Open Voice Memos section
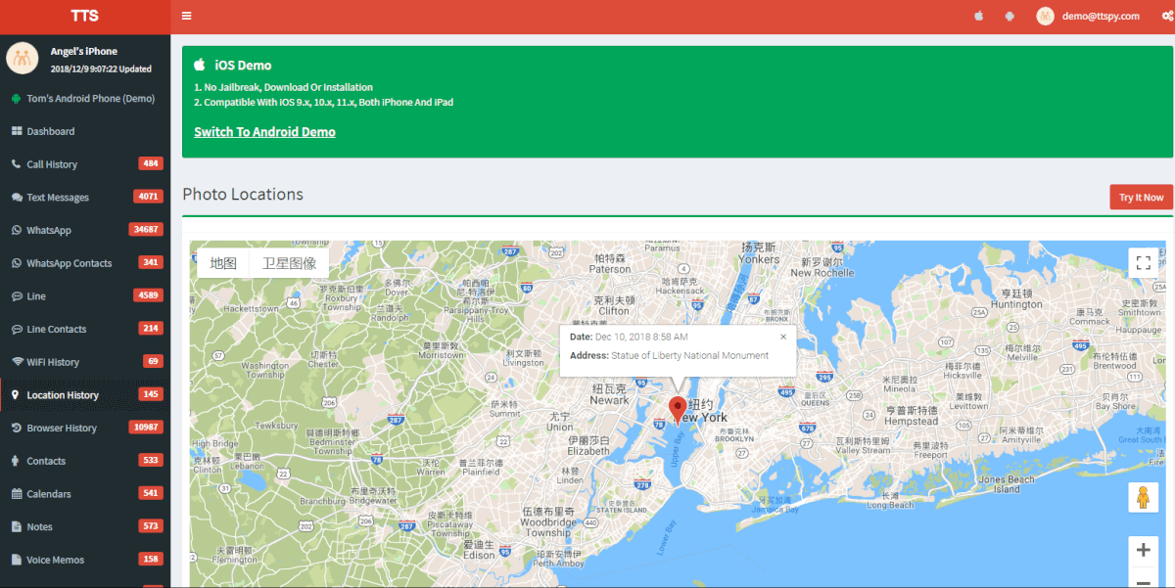1175x588 pixels. pyautogui.click(x=85, y=560)
